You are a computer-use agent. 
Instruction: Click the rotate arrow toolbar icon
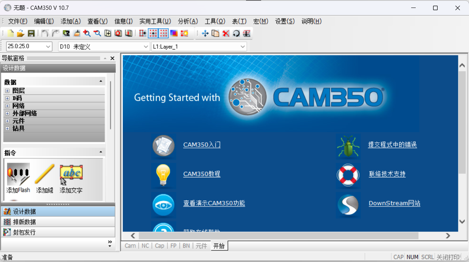236,33
